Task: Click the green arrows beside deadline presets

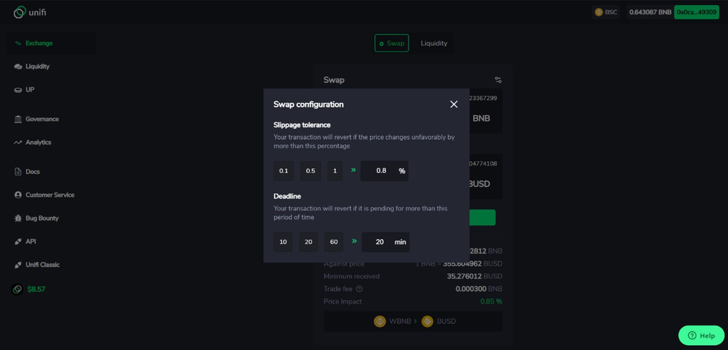Action: pos(354,241)
